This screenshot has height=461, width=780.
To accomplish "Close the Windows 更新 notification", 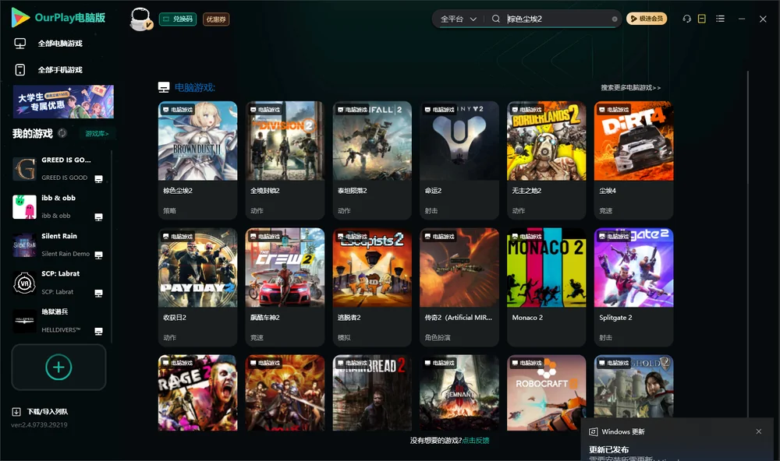I will [759, 431].
